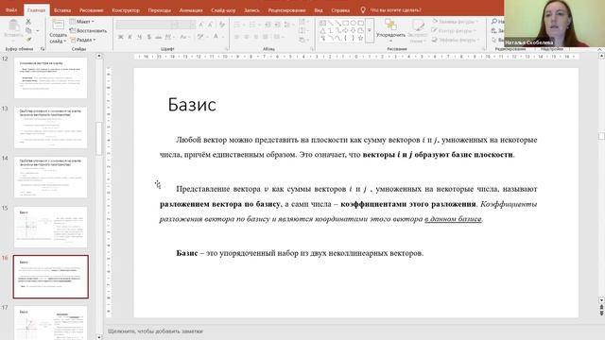
Task: Click thumbnail pane scroll-up arrow
Action: 98,57
